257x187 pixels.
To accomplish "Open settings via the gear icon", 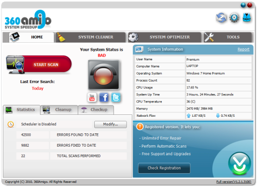I will tap(234, 18).
